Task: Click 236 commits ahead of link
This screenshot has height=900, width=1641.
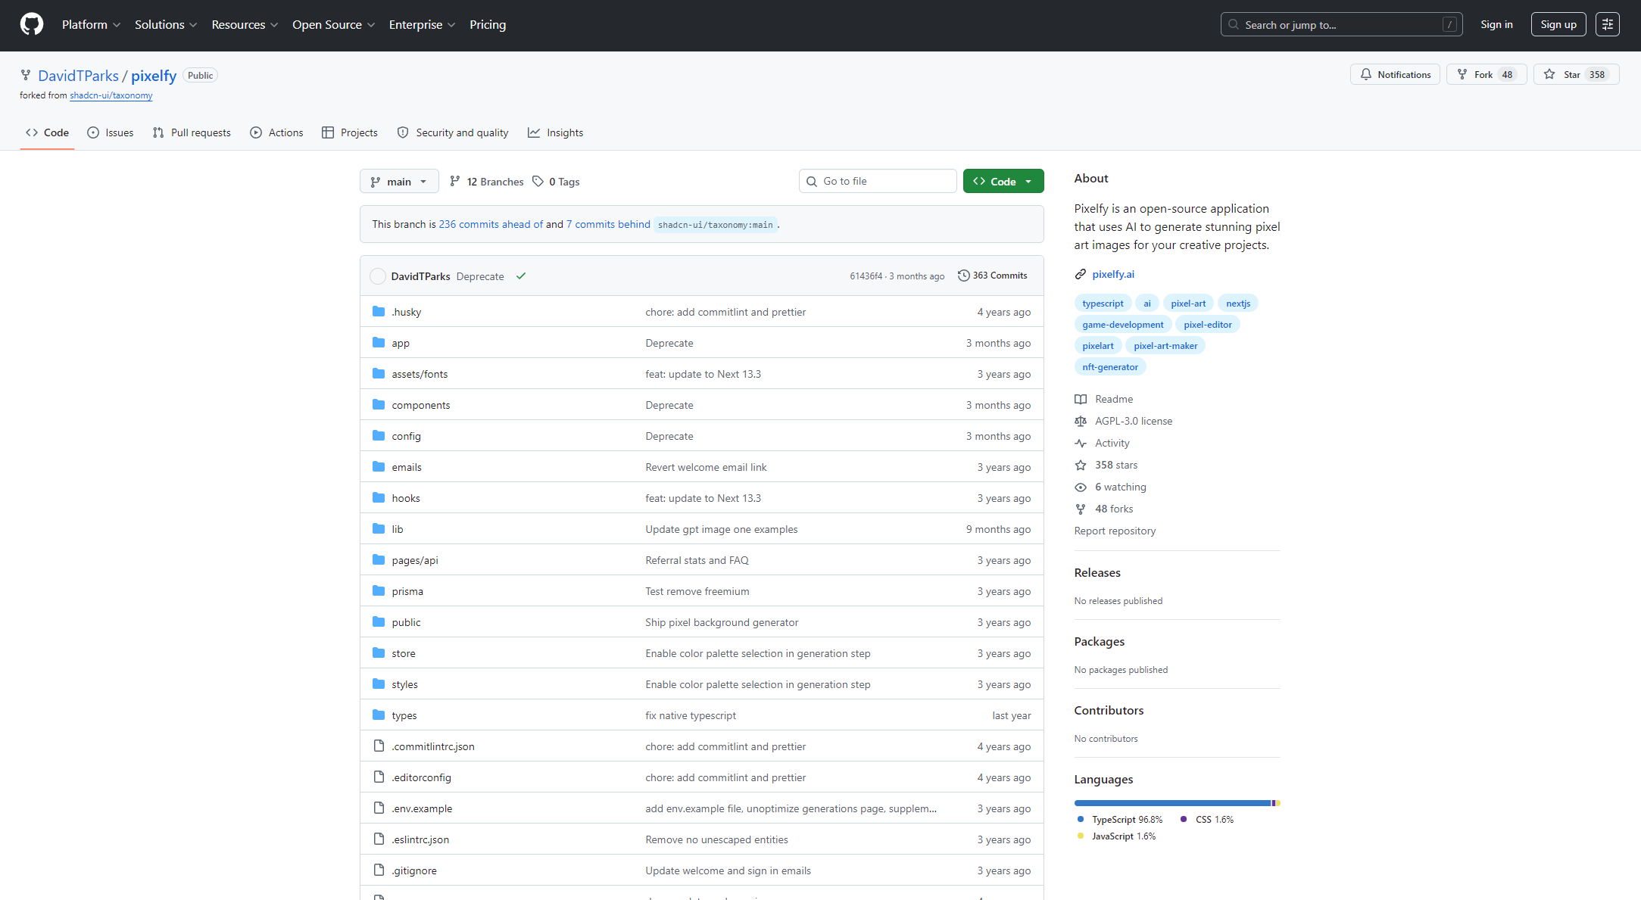Action: tap(491, 225)
